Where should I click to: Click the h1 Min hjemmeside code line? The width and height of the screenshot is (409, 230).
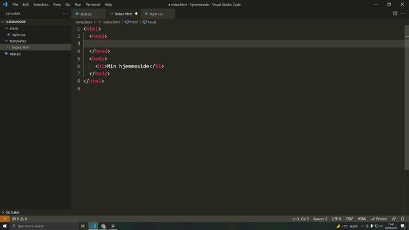(130, 66)
